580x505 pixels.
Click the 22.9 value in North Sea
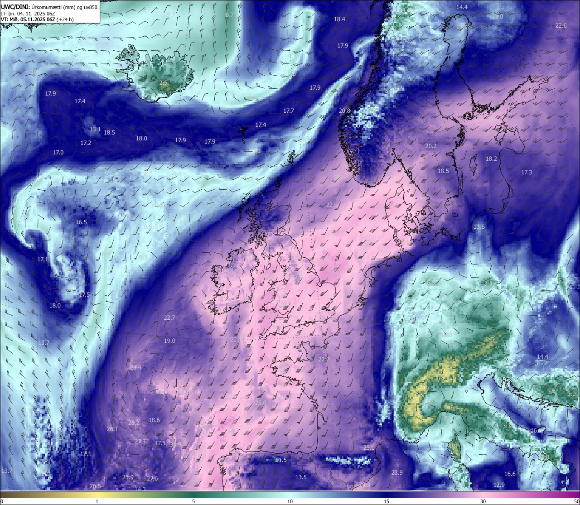(x=332, y=205)
